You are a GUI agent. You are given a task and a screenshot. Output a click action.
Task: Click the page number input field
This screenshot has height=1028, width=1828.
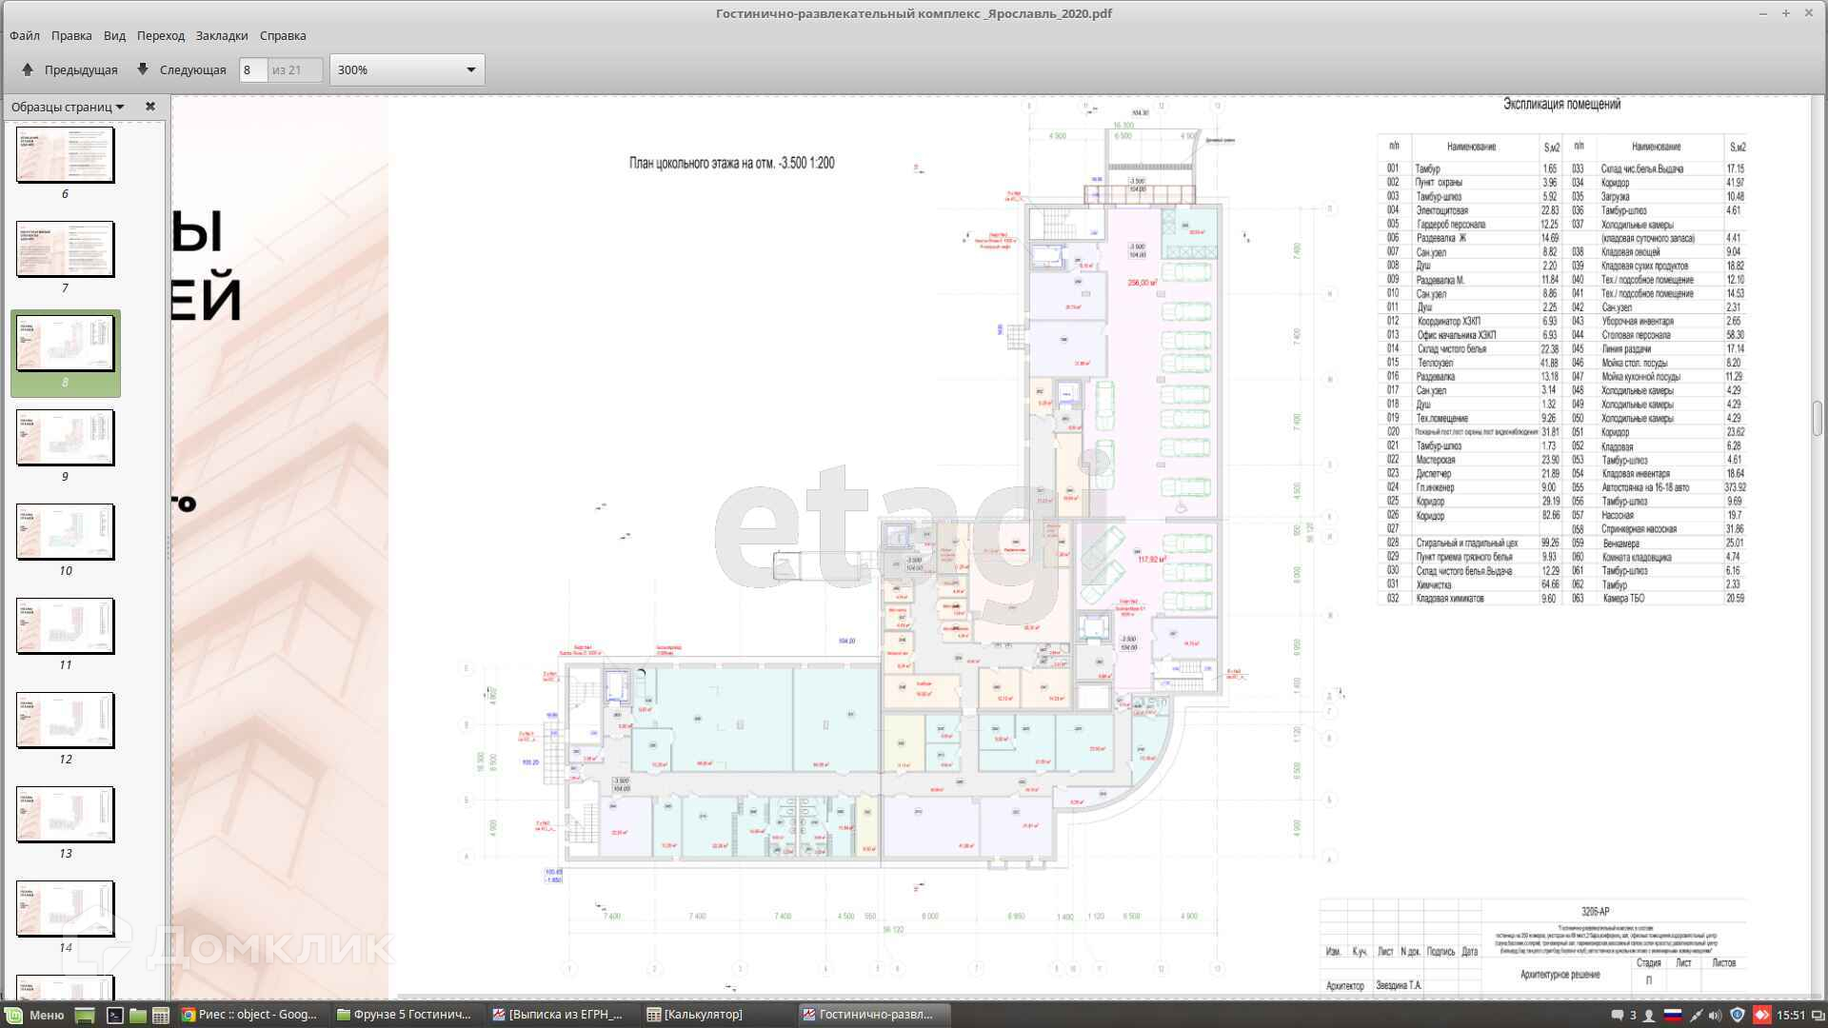point(252,69)
